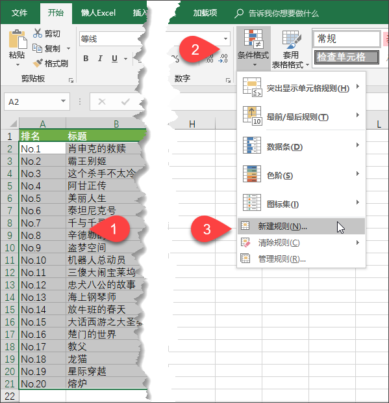
Task: Open Data Bars (数据条) submenu
Action: click(301, 145)
